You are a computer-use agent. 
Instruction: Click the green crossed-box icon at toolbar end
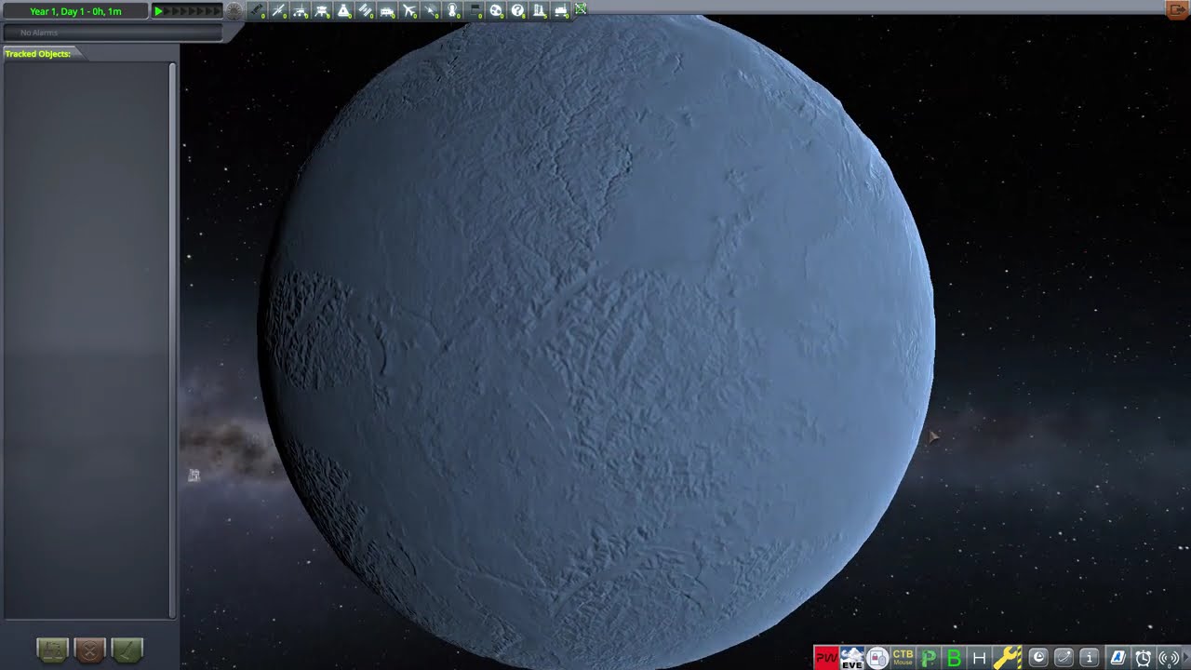(582, 9)
